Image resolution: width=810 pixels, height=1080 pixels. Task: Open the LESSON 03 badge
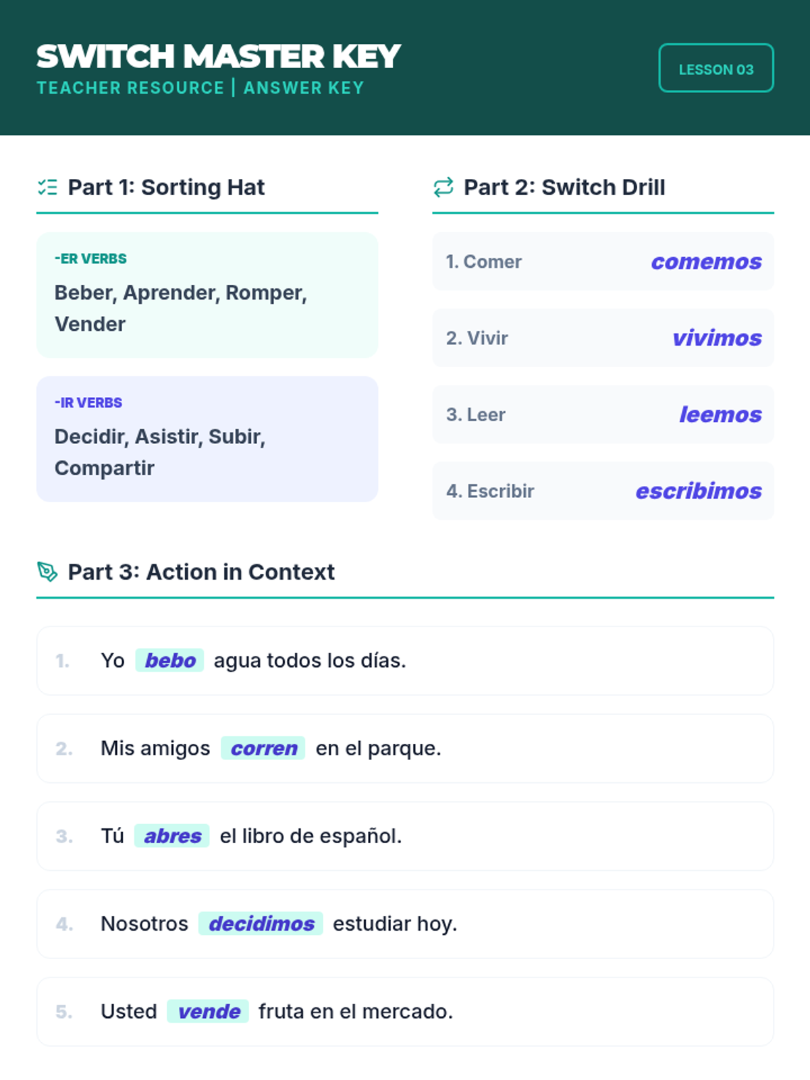(x=716, y=68)
